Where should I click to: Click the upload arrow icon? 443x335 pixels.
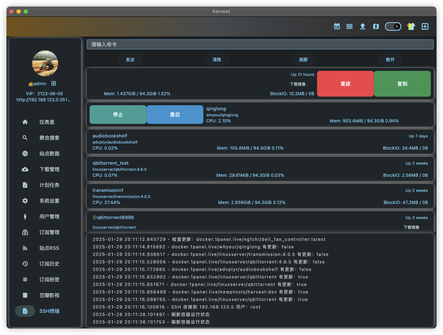pyautogui.click(x=363, y=26)
